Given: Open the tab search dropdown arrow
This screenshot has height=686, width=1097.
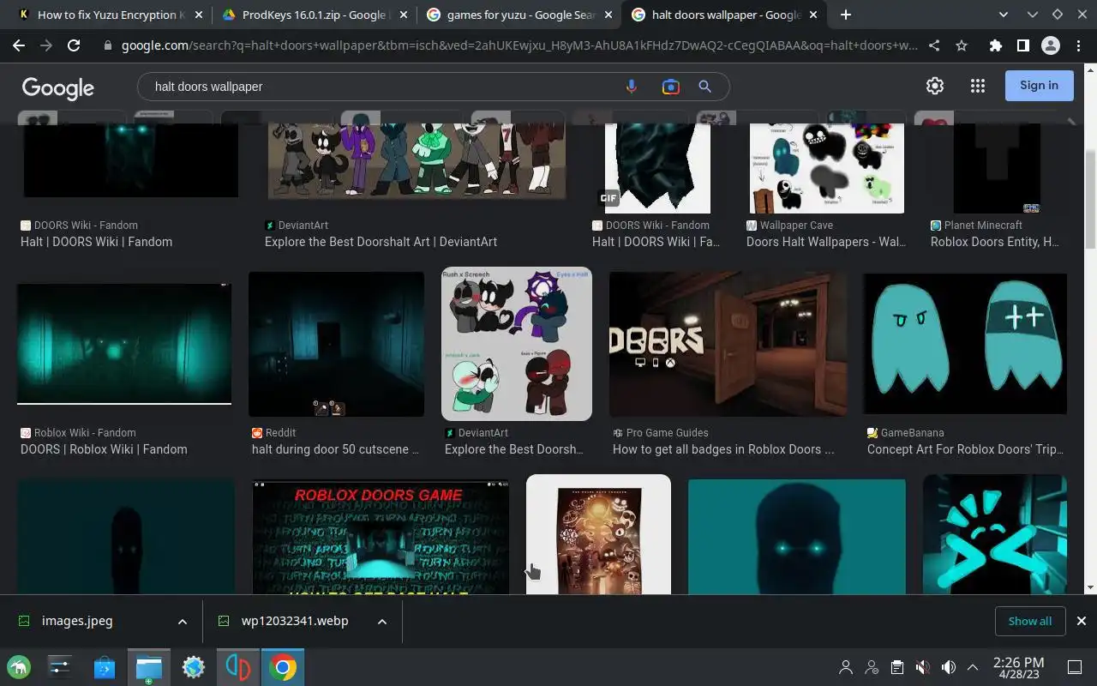Looking at the screenshot, I should click(x=1004, y=15).
